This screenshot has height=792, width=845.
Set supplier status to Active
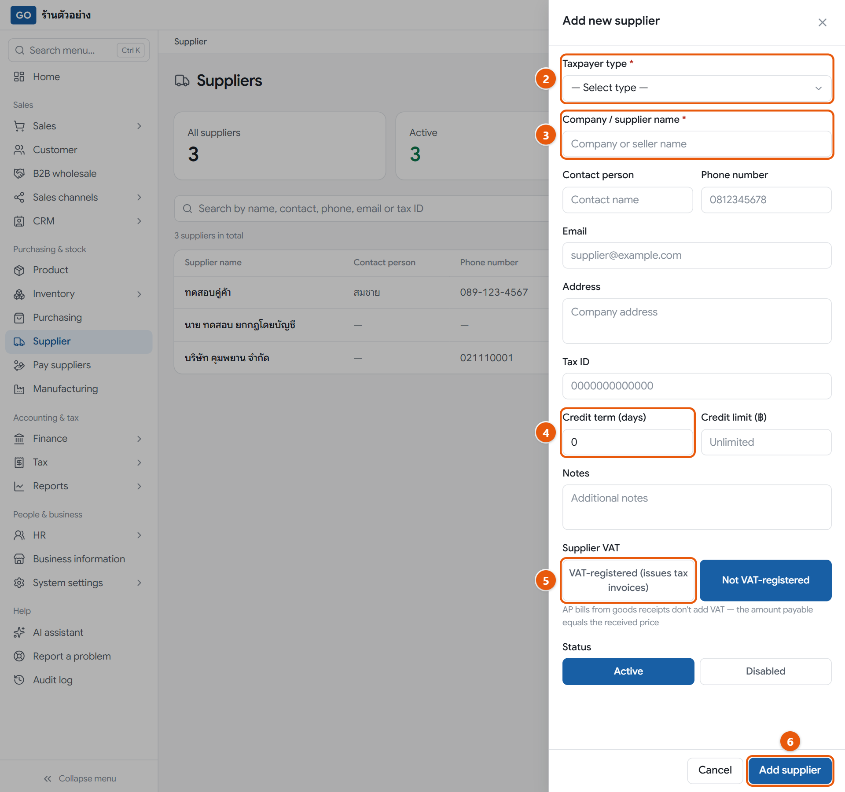click(628, 671)
